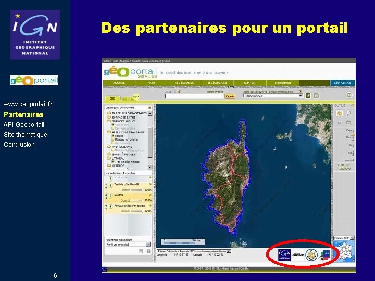
Task: Check the Réseau hydrographique checkbox
Action: click(x=113, y=150)
